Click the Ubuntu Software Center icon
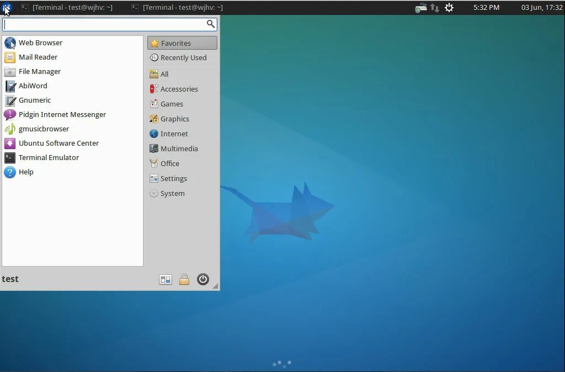 tap(10, 144)
